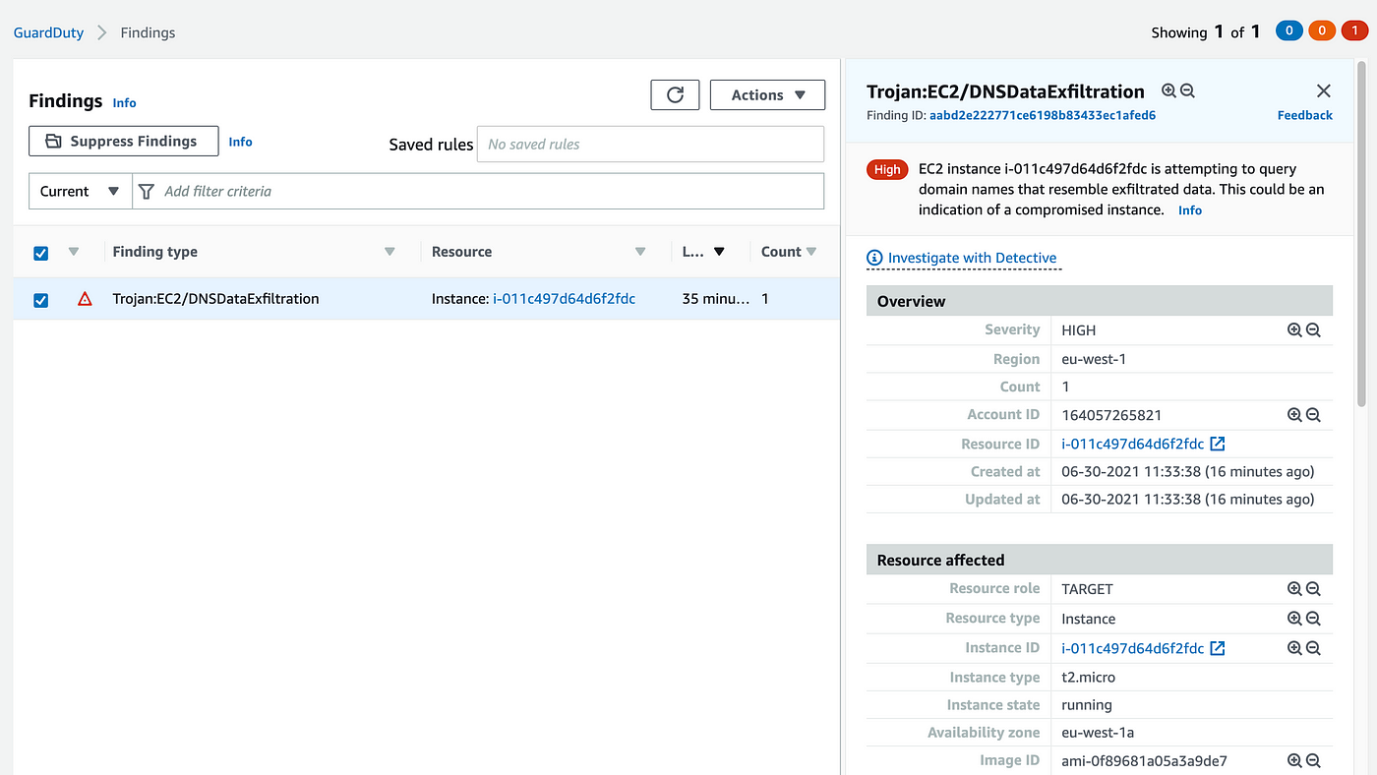Open Instance ID i-011c497d64d6f2fdc link

[x=1132, y=648]
